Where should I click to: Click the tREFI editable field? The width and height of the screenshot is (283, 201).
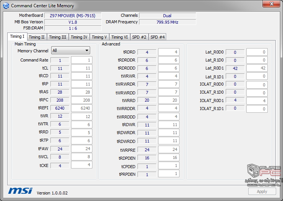pos(81,108)
